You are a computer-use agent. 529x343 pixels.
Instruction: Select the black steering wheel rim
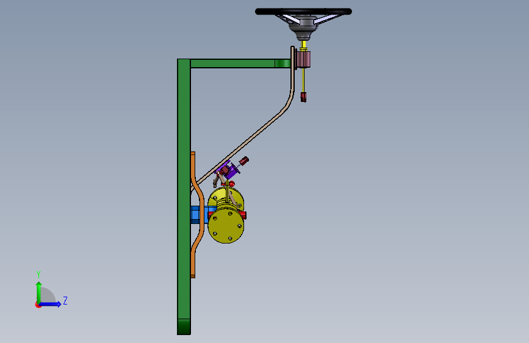tap(303, 12)
